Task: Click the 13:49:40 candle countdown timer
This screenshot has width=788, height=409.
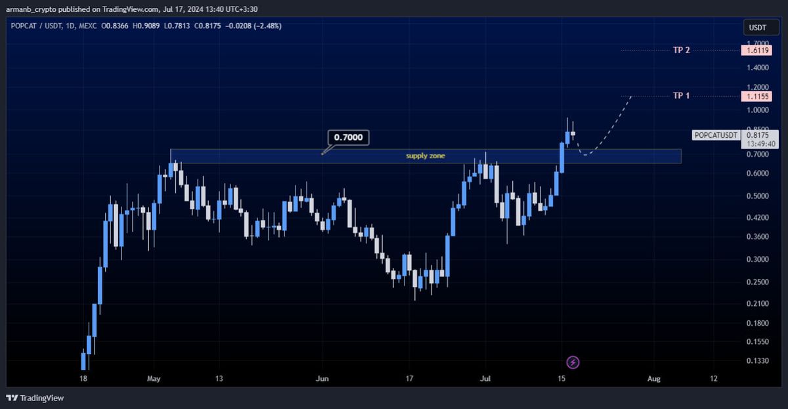Action: click(x=756, y=143)
